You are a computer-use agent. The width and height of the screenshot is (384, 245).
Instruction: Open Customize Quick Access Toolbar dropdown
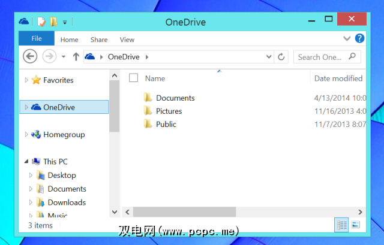[65, 23]
